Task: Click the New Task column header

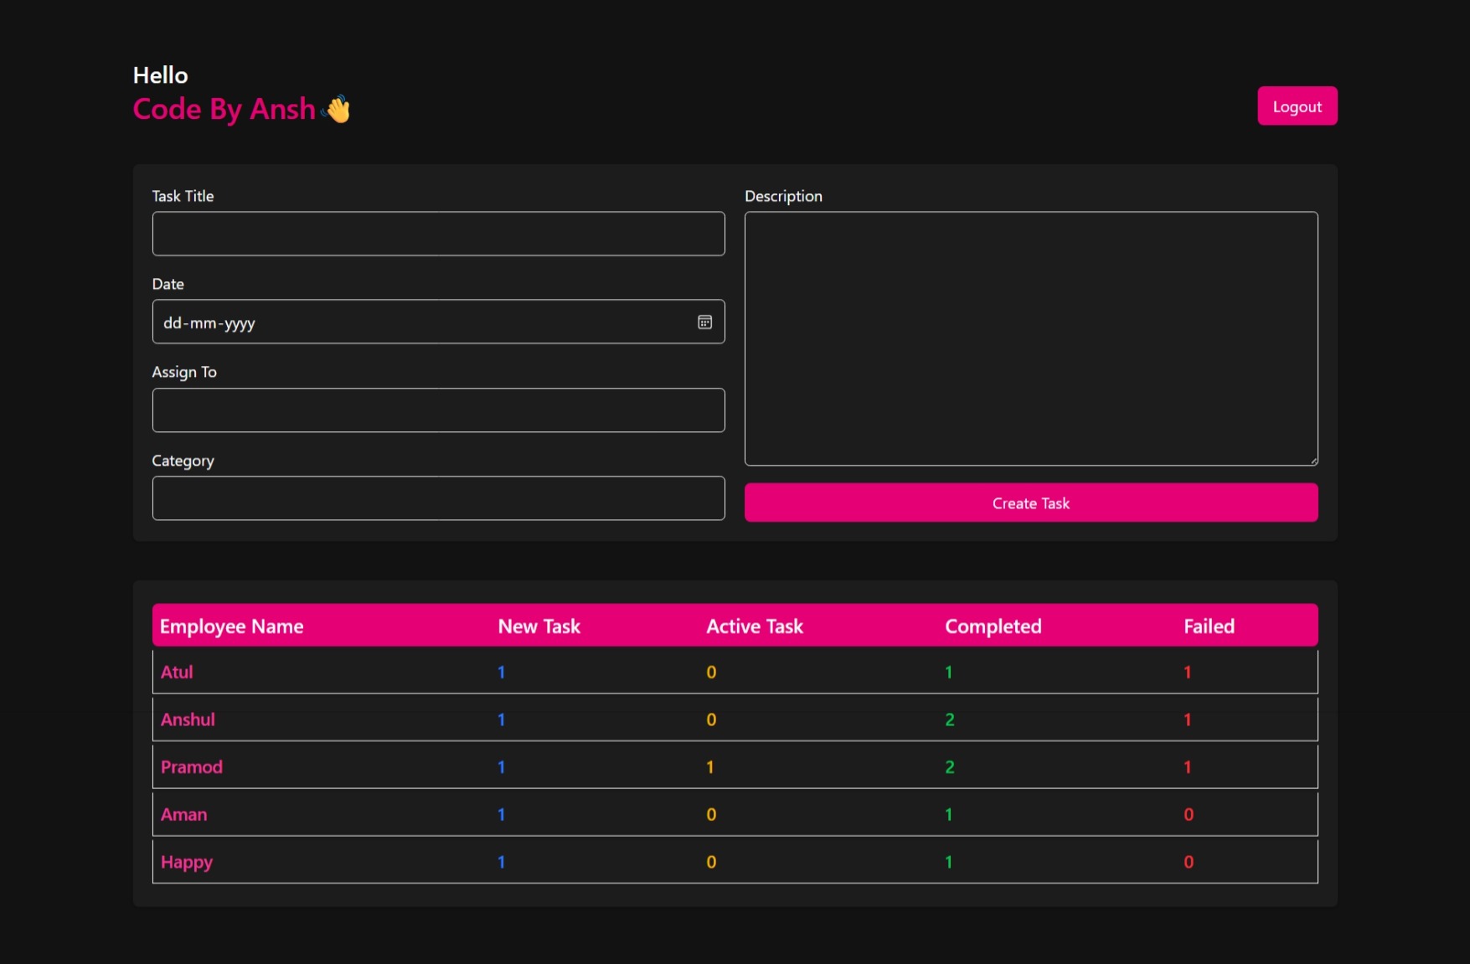Action: pyautogui.click(x=539, y=626)
